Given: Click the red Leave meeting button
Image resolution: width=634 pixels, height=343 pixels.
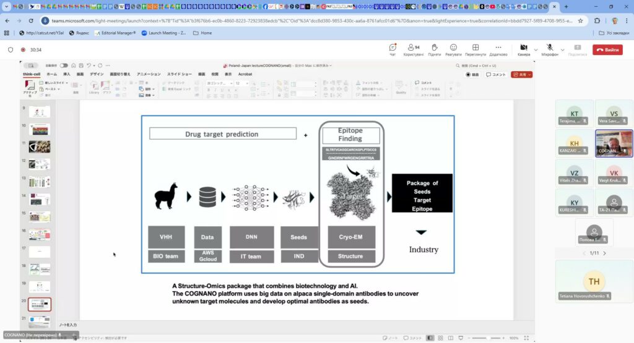Looking at the screenshot, I should tap(607, 49).
